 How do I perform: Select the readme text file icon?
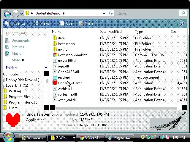coord(55,78)
